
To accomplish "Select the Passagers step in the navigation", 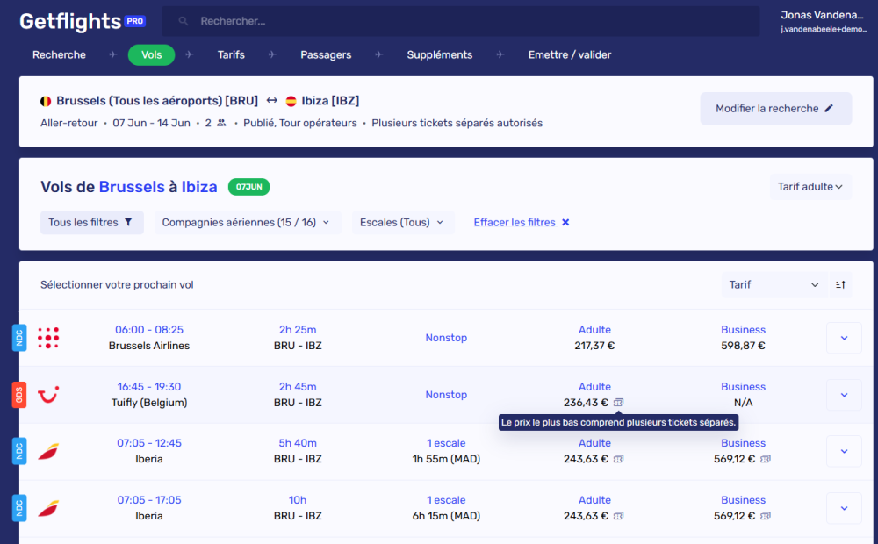I will 326,54.
